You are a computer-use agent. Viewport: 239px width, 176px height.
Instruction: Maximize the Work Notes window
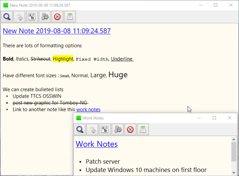click(214, 118)
